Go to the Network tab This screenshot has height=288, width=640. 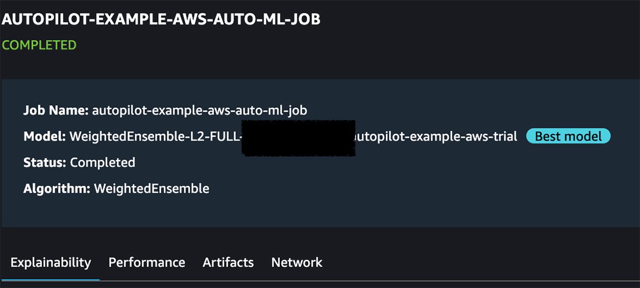point(297,262)
